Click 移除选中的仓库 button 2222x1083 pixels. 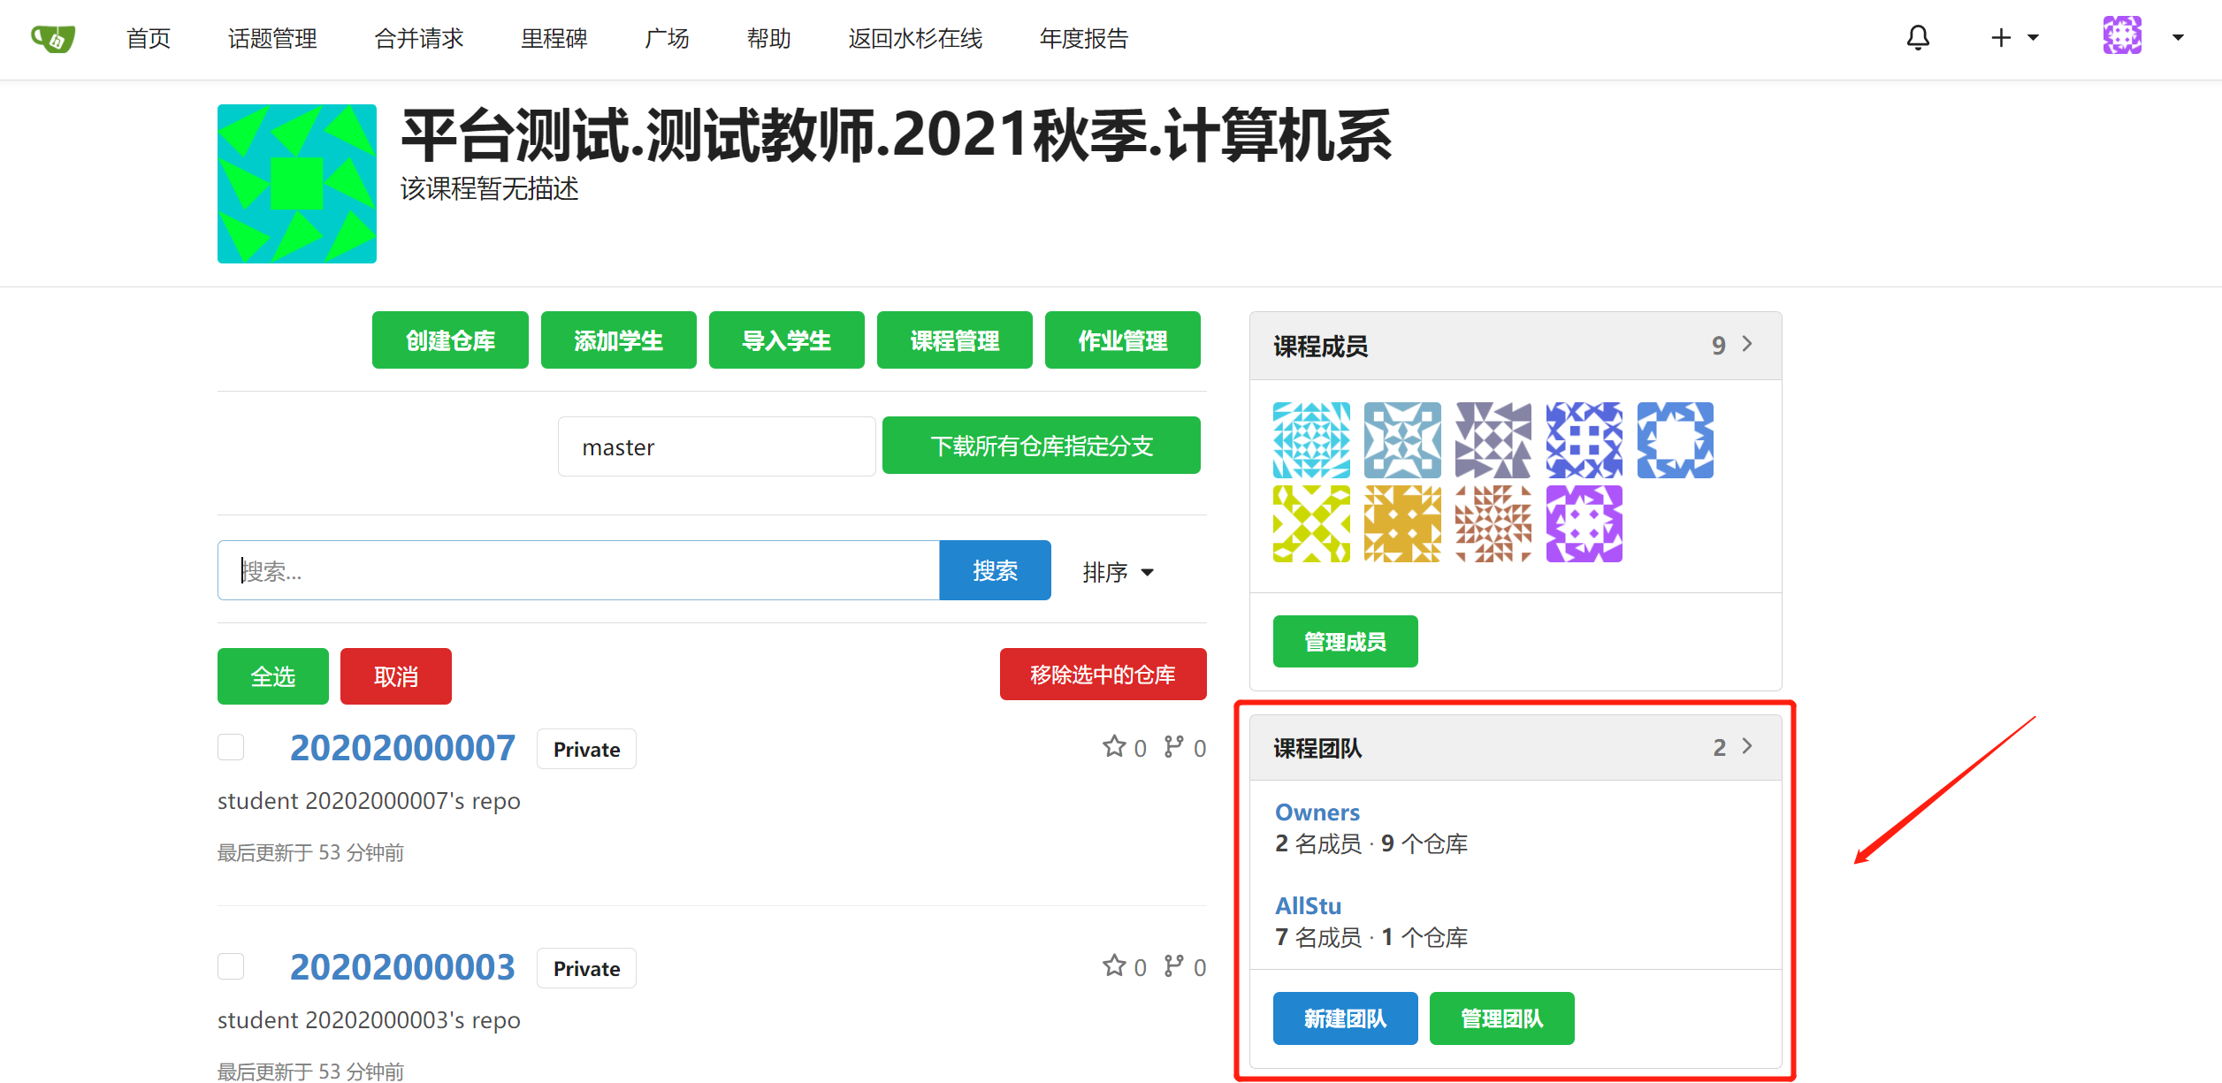pos(1103,675)
